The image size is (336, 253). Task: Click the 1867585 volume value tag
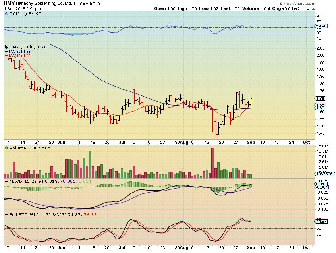pyautogui.click(x=325, y=174)
